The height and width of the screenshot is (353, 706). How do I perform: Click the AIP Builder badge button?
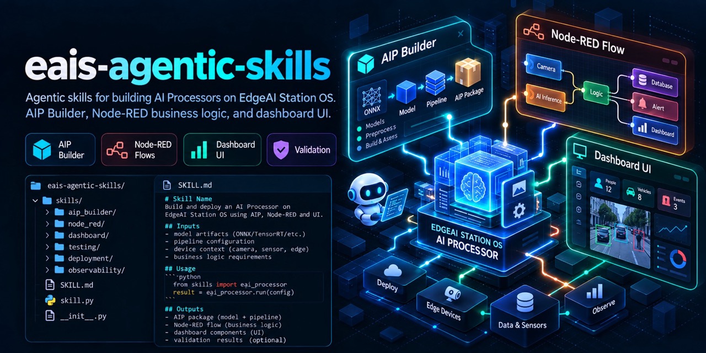pyautogui.click(x=60, y=149)
